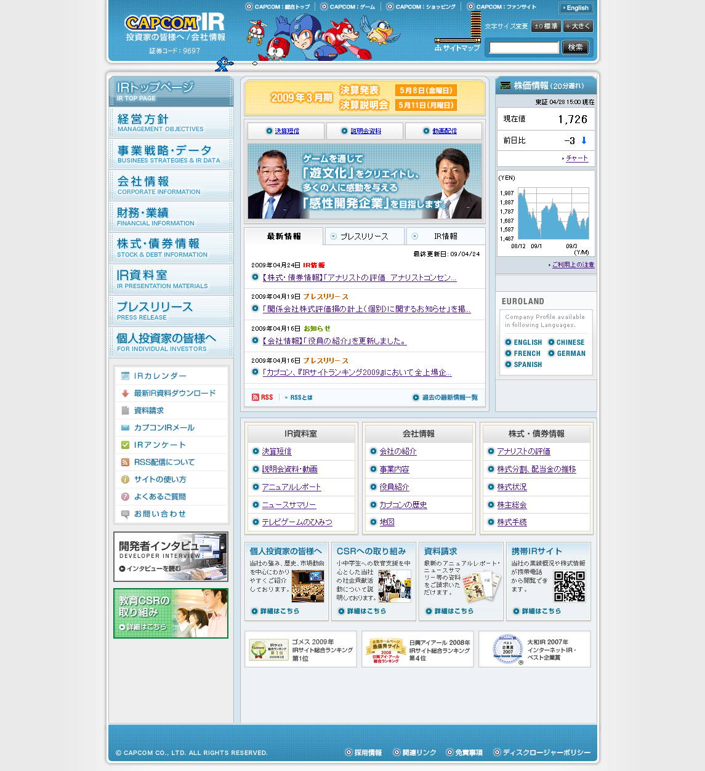705x771 pixels.
Task: Click the IRアンケート checkmark icon
Action: point(126,445)
